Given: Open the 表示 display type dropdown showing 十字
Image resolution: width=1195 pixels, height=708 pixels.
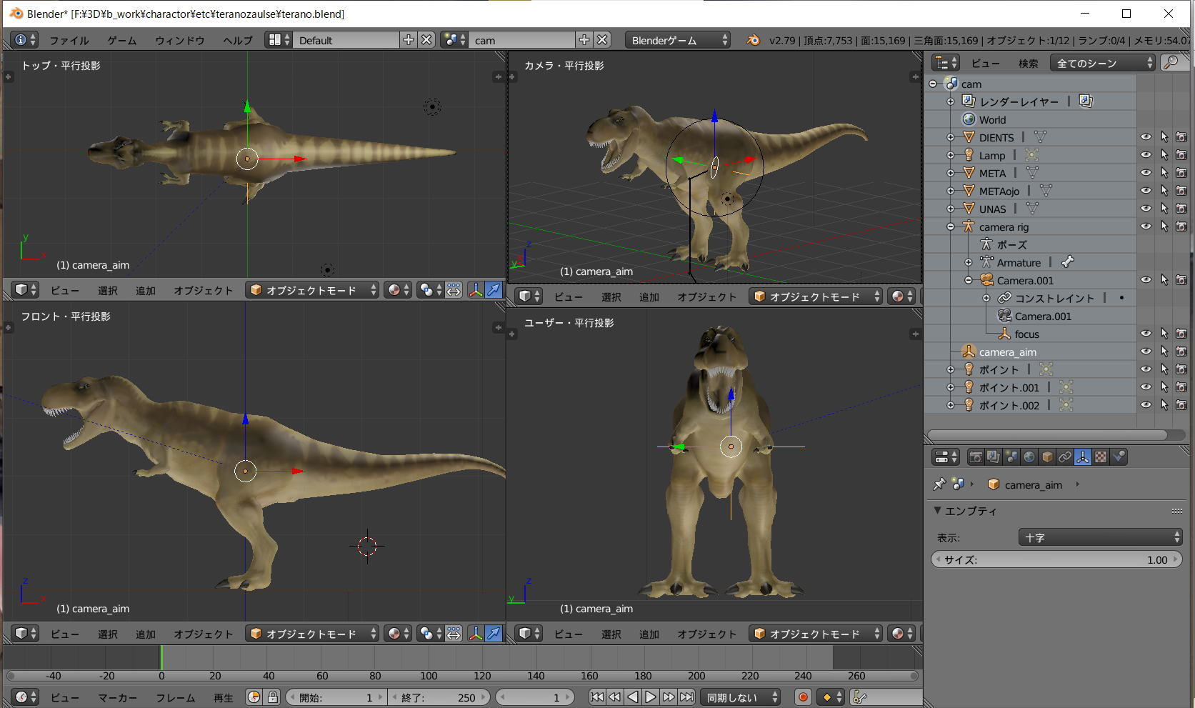Looking at the screenshot, I should click(1100, 537).
